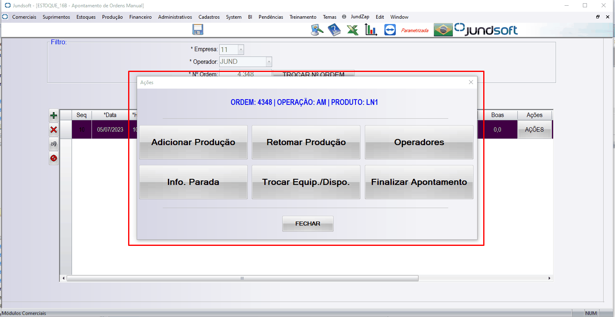Open the BI menu
The height and width of the screenshot is (317, 615).
click(250, 17)
